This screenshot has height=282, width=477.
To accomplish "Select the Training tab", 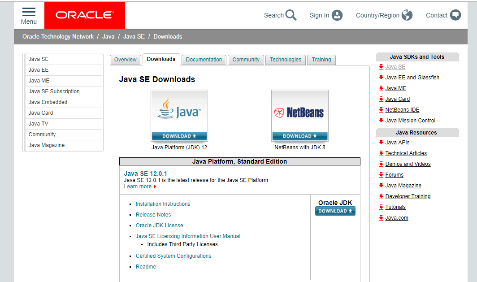I will click(x=321, y=59).
